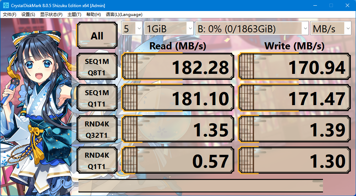Expand the test count dropdown showing 5
Screen dimensions: 356x196
132,28
